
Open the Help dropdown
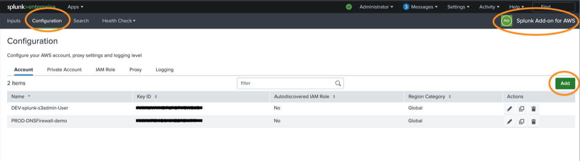pos(516,7)
